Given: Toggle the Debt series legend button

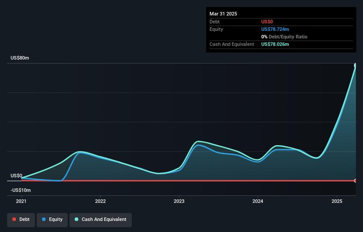Looking at the screenshot, I should point(21,220).
